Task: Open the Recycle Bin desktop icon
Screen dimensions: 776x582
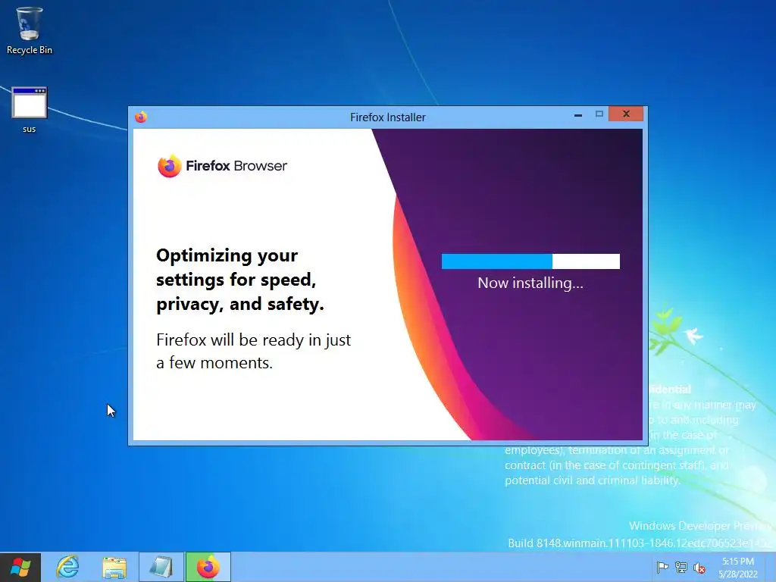Action: click(30, 30)
